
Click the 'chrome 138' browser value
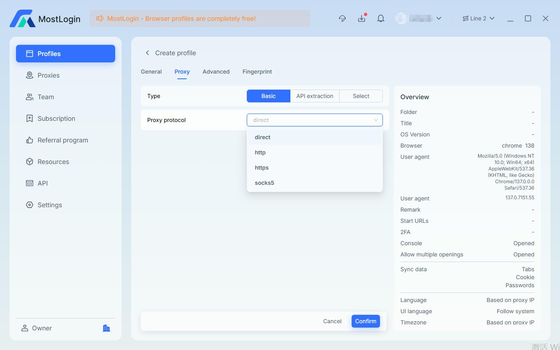(518, 146)
